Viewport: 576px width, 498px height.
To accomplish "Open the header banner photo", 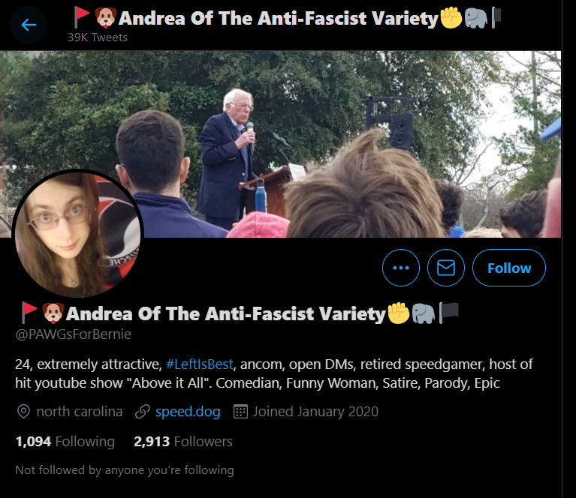I will tap(280, 144).
